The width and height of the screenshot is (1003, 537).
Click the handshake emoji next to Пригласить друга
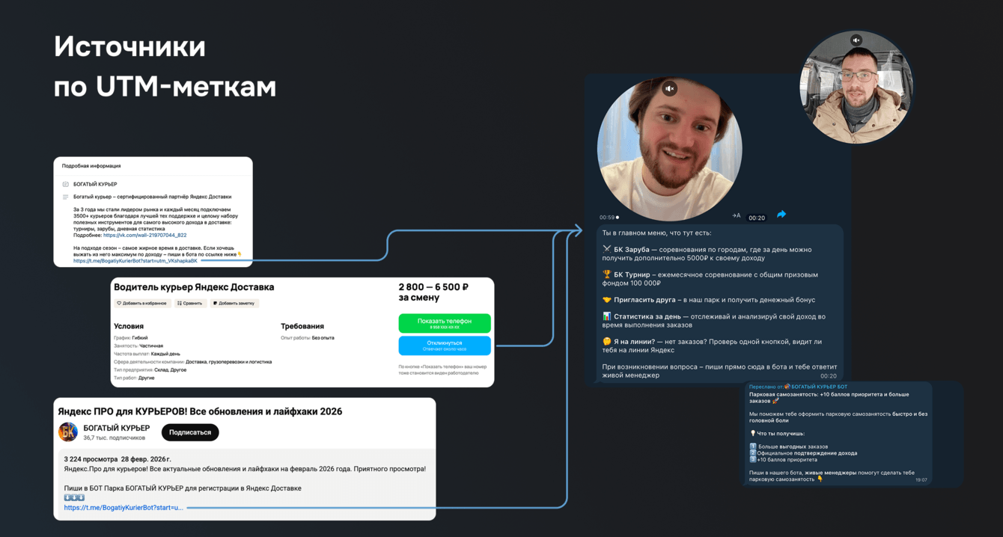click(607, 299)
